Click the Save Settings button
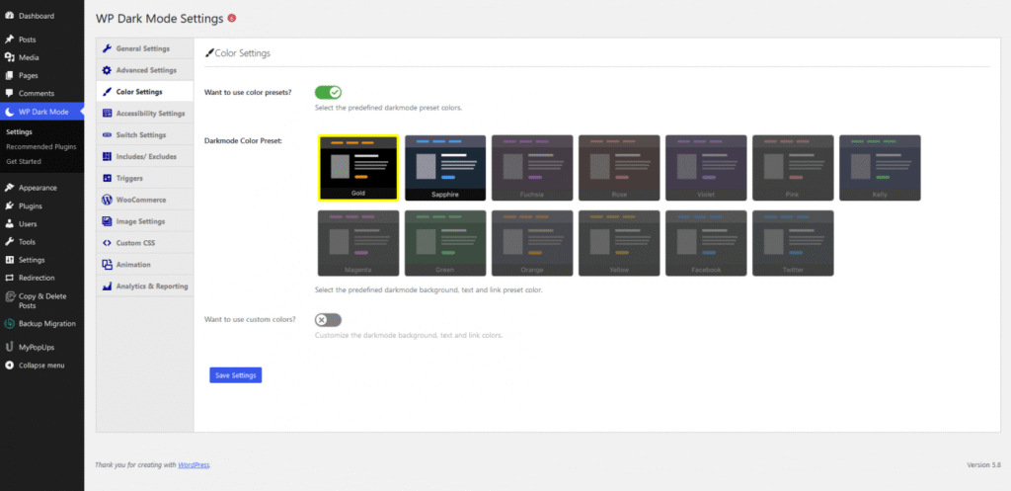Viewport: 1011px width, 491px height. click(235, 375)
